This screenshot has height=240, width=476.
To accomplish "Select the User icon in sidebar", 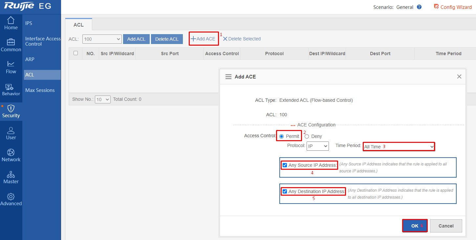I will point(11,130).
